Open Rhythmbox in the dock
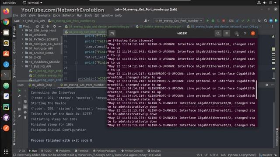Screen dimensions: 280x157 point(6,43)
